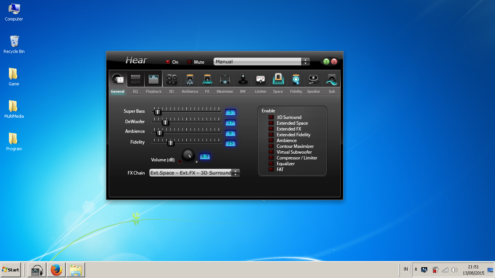495x278 pixels.
Task: Click the FX Chain stepper arrows
Action: coord(236,173)
